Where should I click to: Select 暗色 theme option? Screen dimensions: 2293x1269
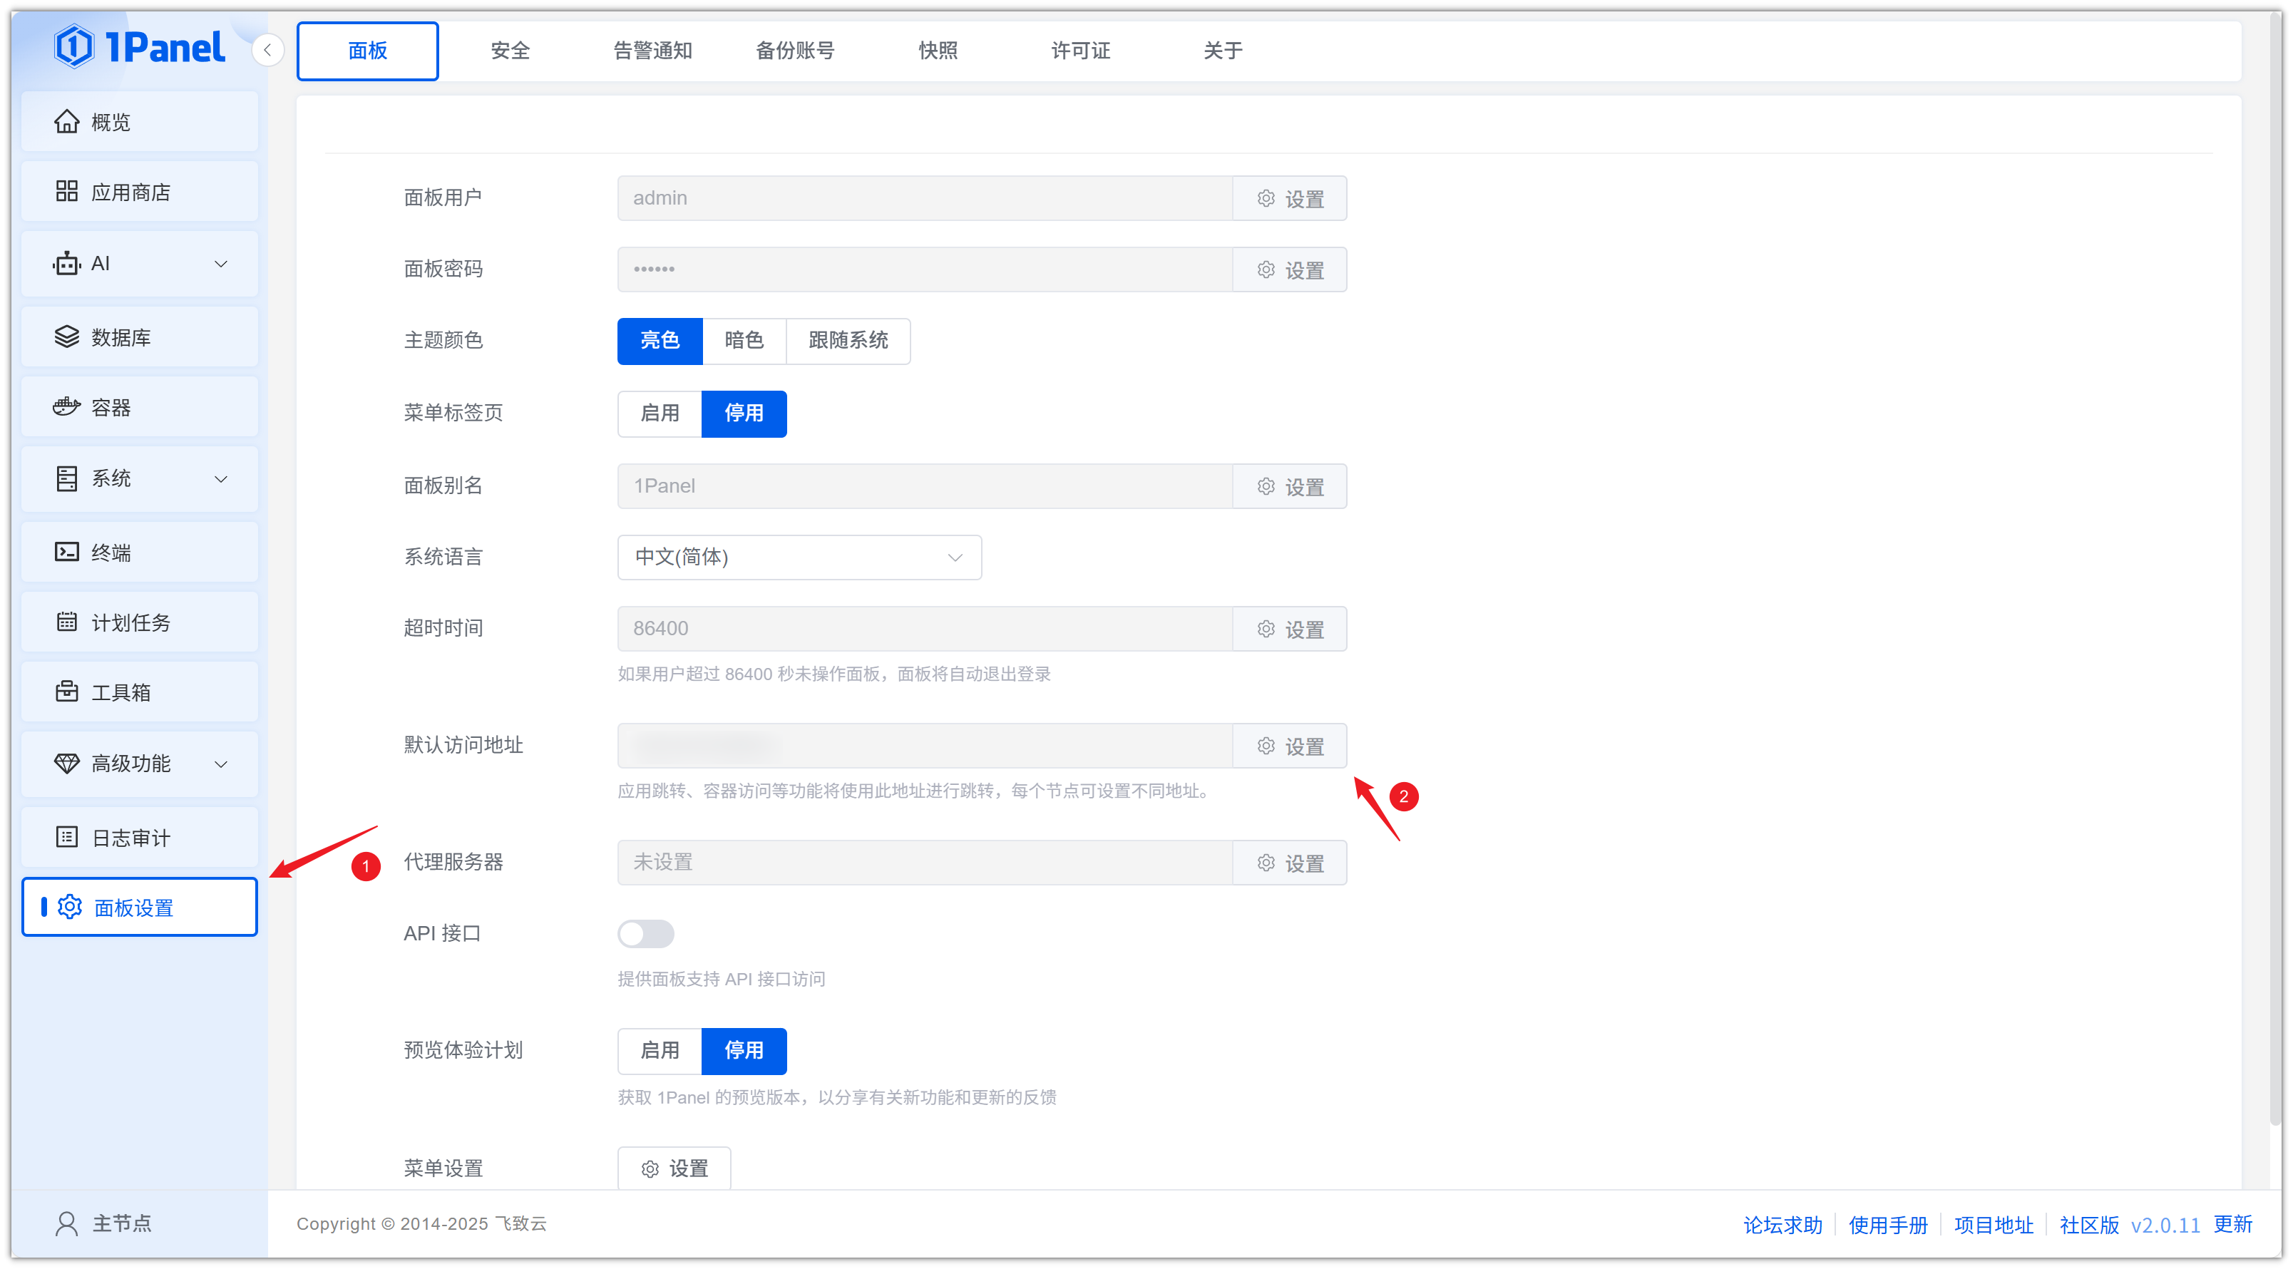pos(743,340)
